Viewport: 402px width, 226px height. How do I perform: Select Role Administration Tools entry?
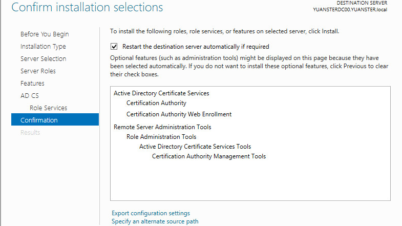pos(161,137)
